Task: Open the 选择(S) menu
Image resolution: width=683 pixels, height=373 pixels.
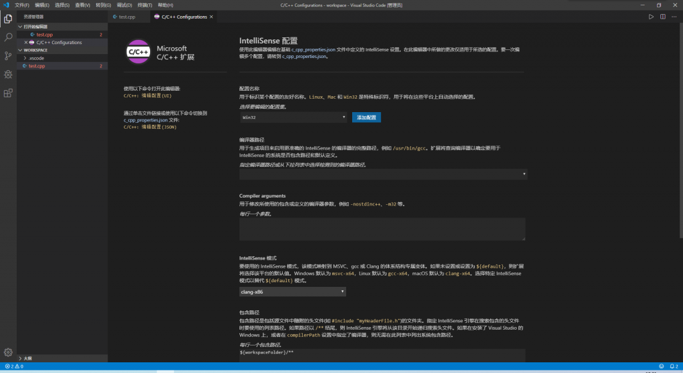Action: tap(62, 5)
